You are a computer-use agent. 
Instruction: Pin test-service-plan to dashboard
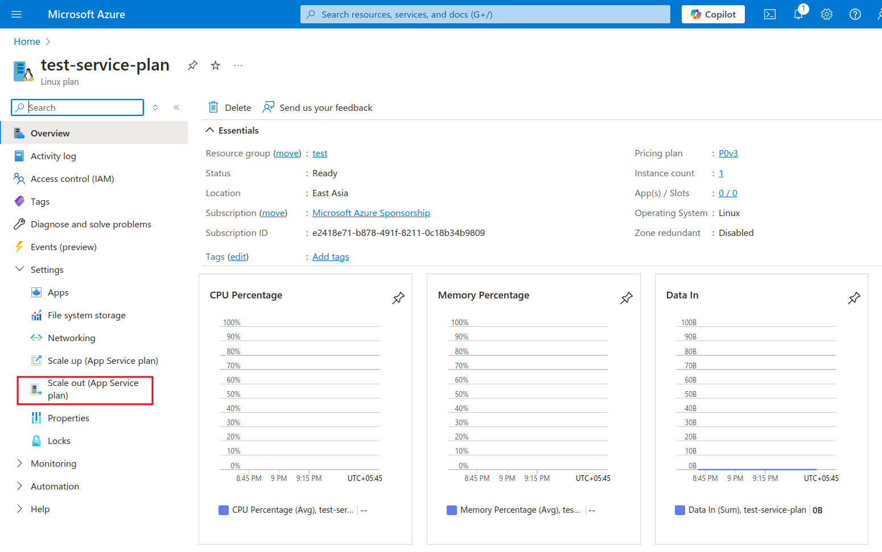tap(193, 65)
